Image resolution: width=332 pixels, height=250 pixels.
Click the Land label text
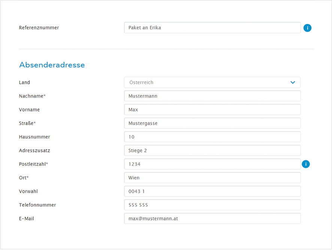[x=24, y=82]
